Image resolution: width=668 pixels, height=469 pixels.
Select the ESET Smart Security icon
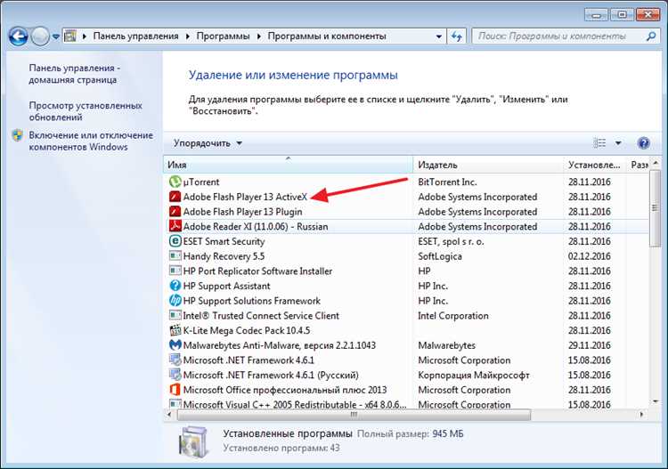[175, 241]
